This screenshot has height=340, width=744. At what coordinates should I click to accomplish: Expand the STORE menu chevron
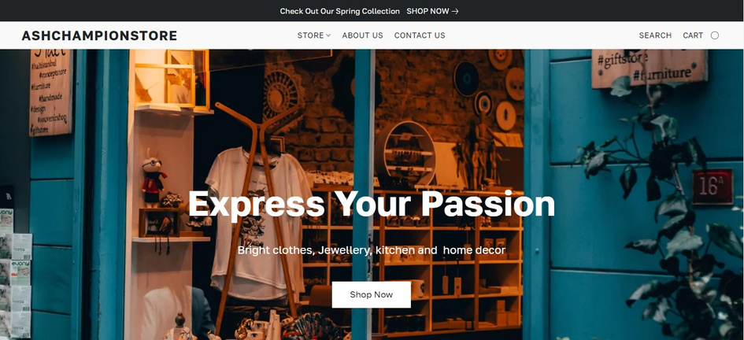click(x=328, y=35)
